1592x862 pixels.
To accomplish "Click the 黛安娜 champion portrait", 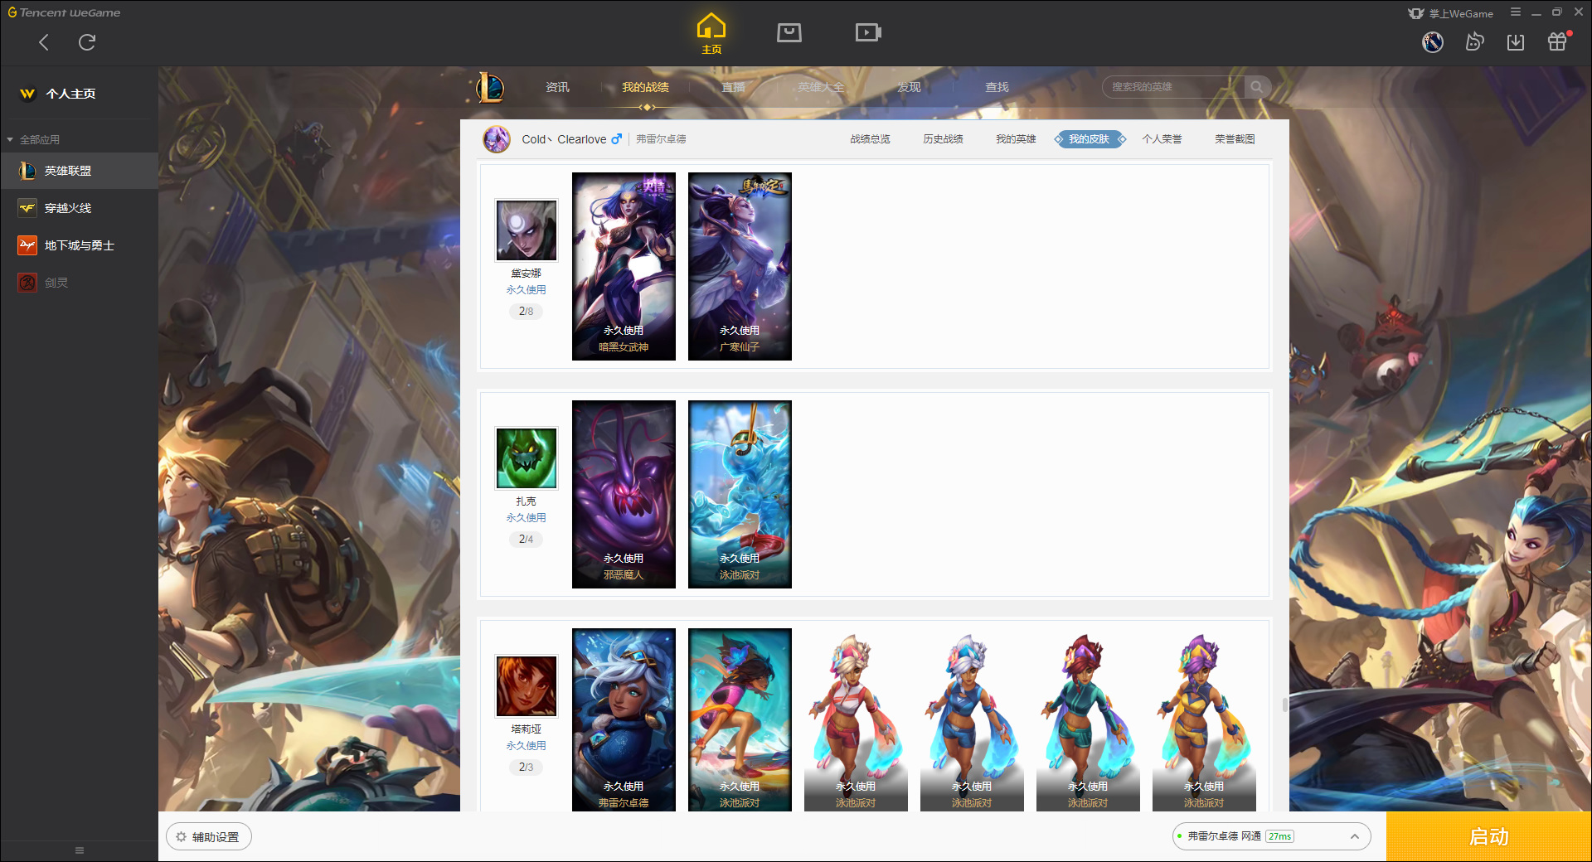I will pos(527,230).
